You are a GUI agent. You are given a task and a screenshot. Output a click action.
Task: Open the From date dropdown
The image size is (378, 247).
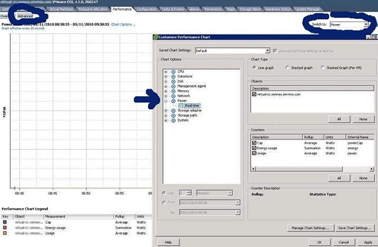(238, 203)
